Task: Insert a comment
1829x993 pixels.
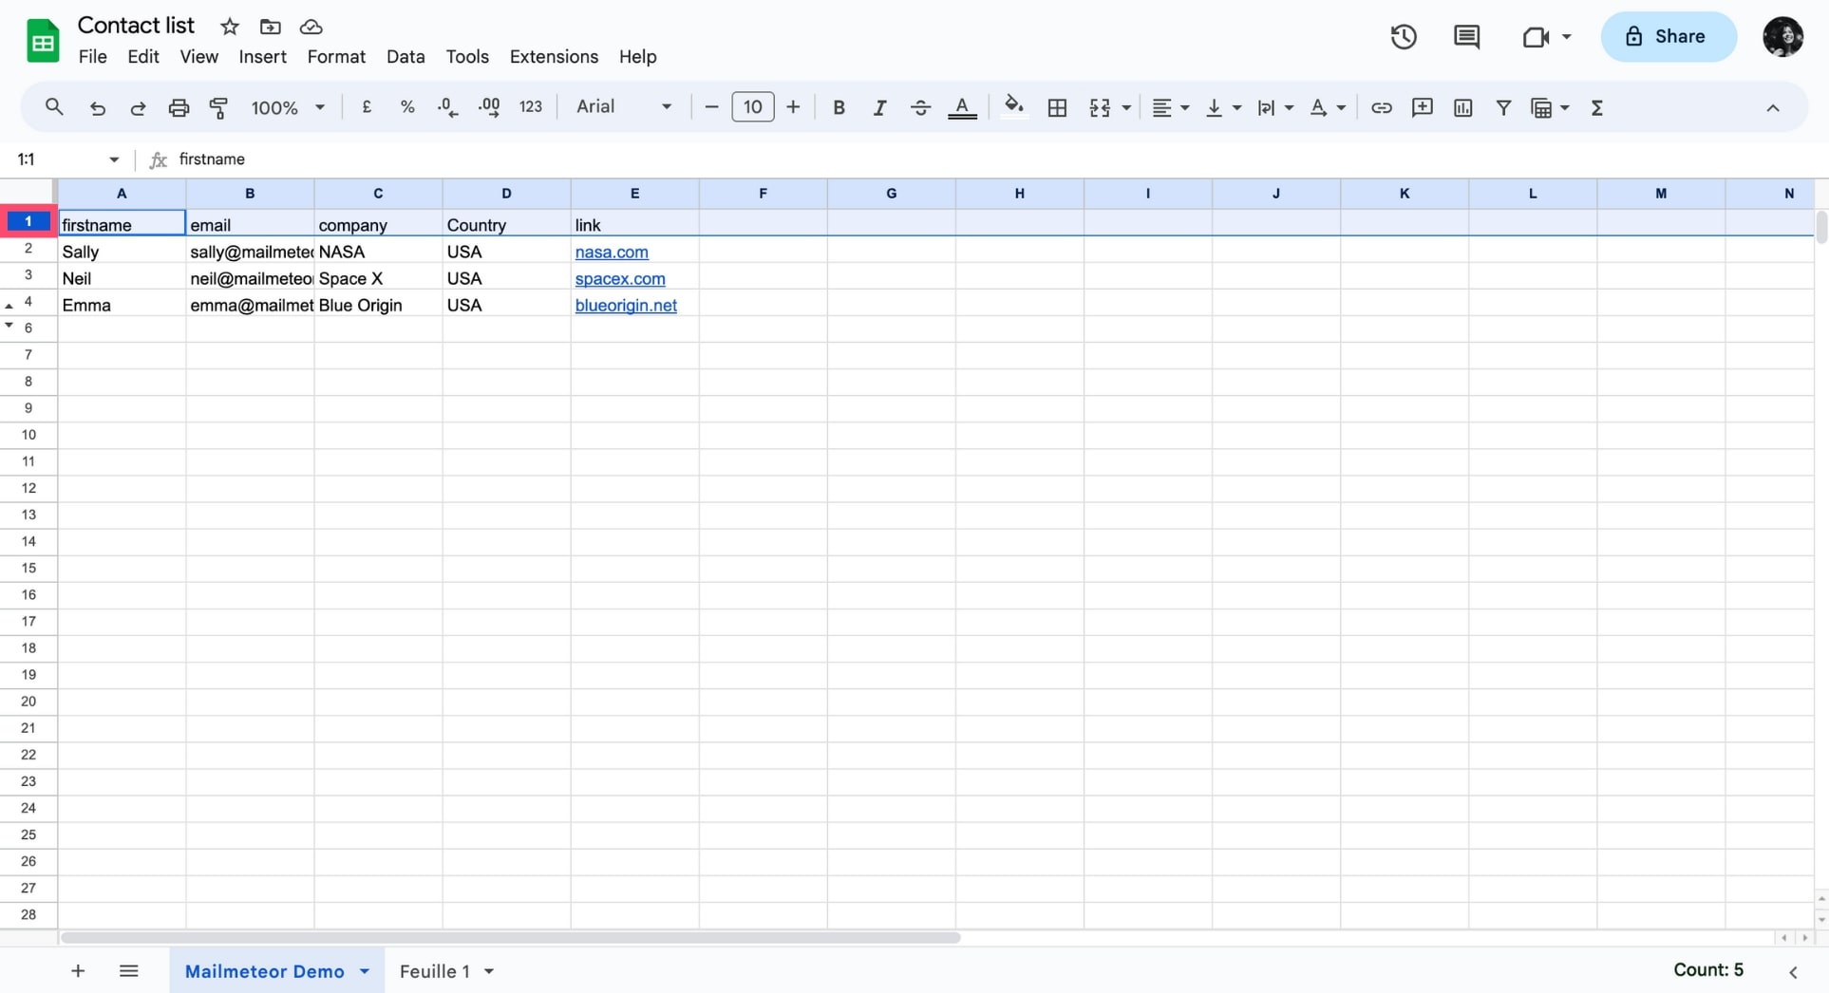Action: pyautogui.click(x=1423, y=108)
